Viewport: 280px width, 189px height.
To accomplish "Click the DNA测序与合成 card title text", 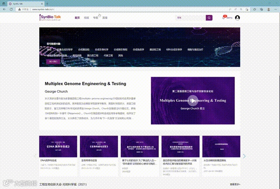I will point(49,161).
